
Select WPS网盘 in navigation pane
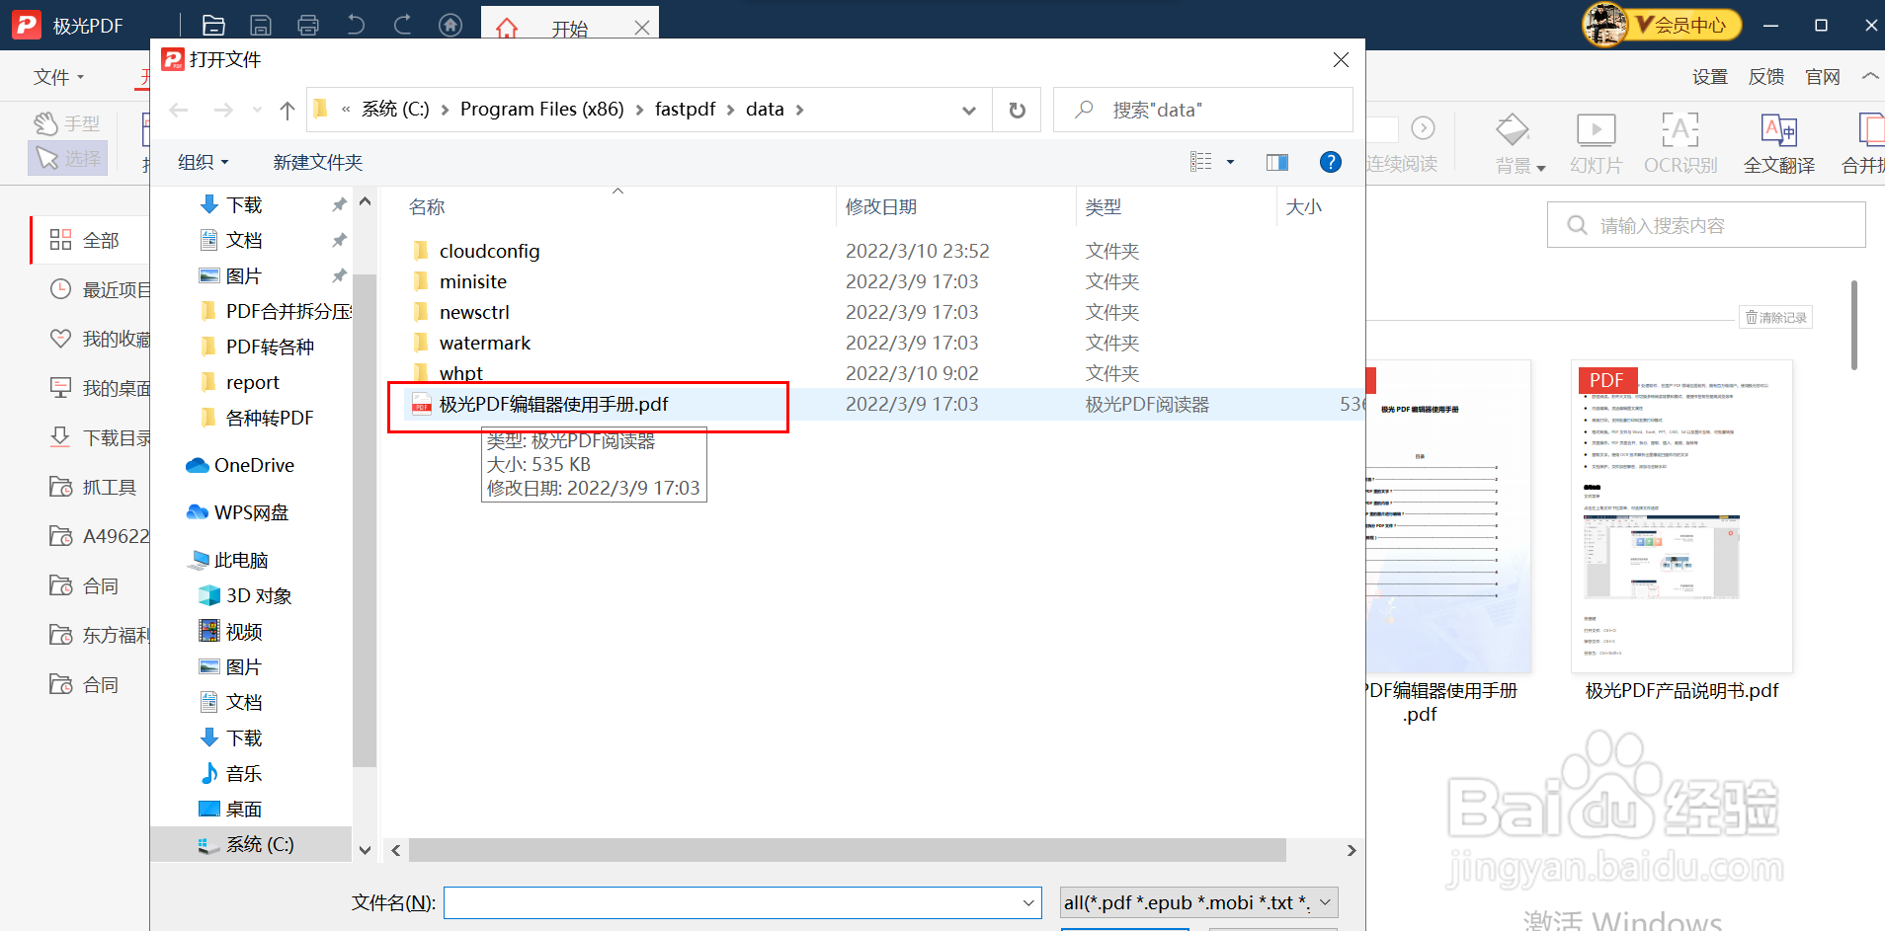pyautogui.click(x=251, y=512)
